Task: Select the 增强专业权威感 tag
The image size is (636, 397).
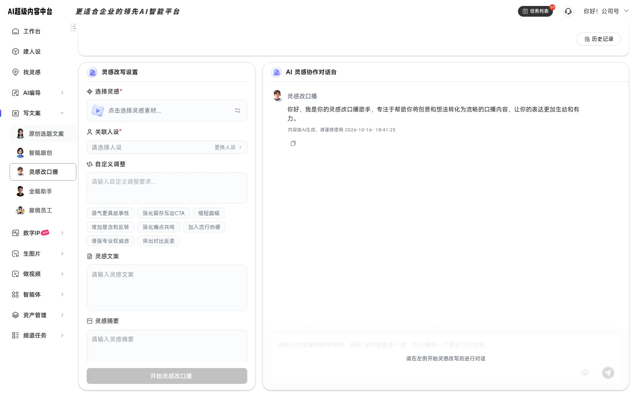Action: click(111, 241)
